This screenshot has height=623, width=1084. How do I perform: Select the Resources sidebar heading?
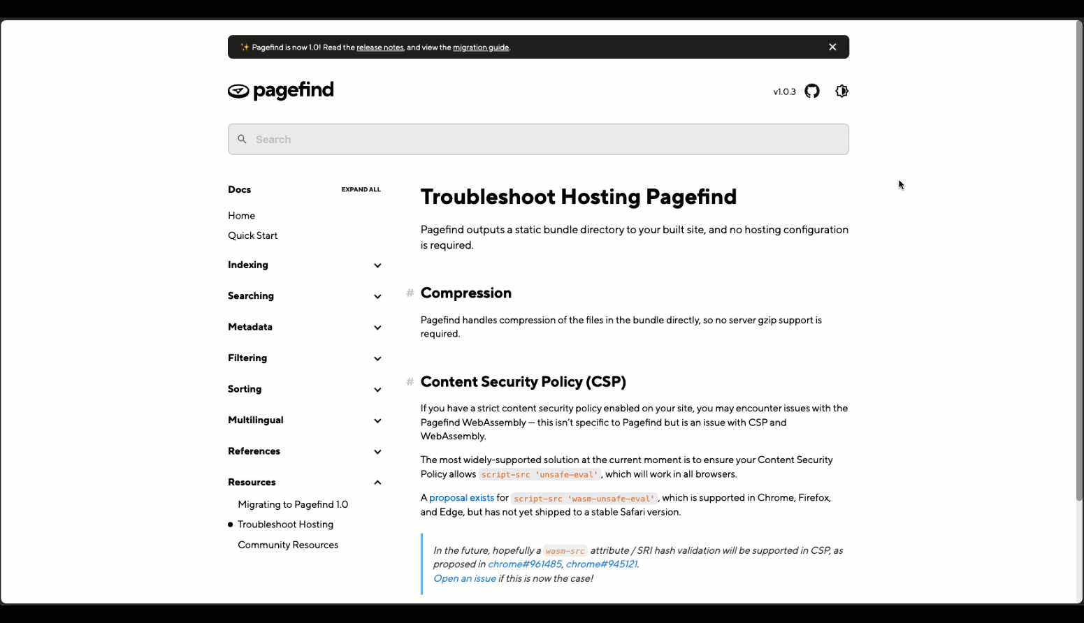pyautogui.click(x=252, y=482)
